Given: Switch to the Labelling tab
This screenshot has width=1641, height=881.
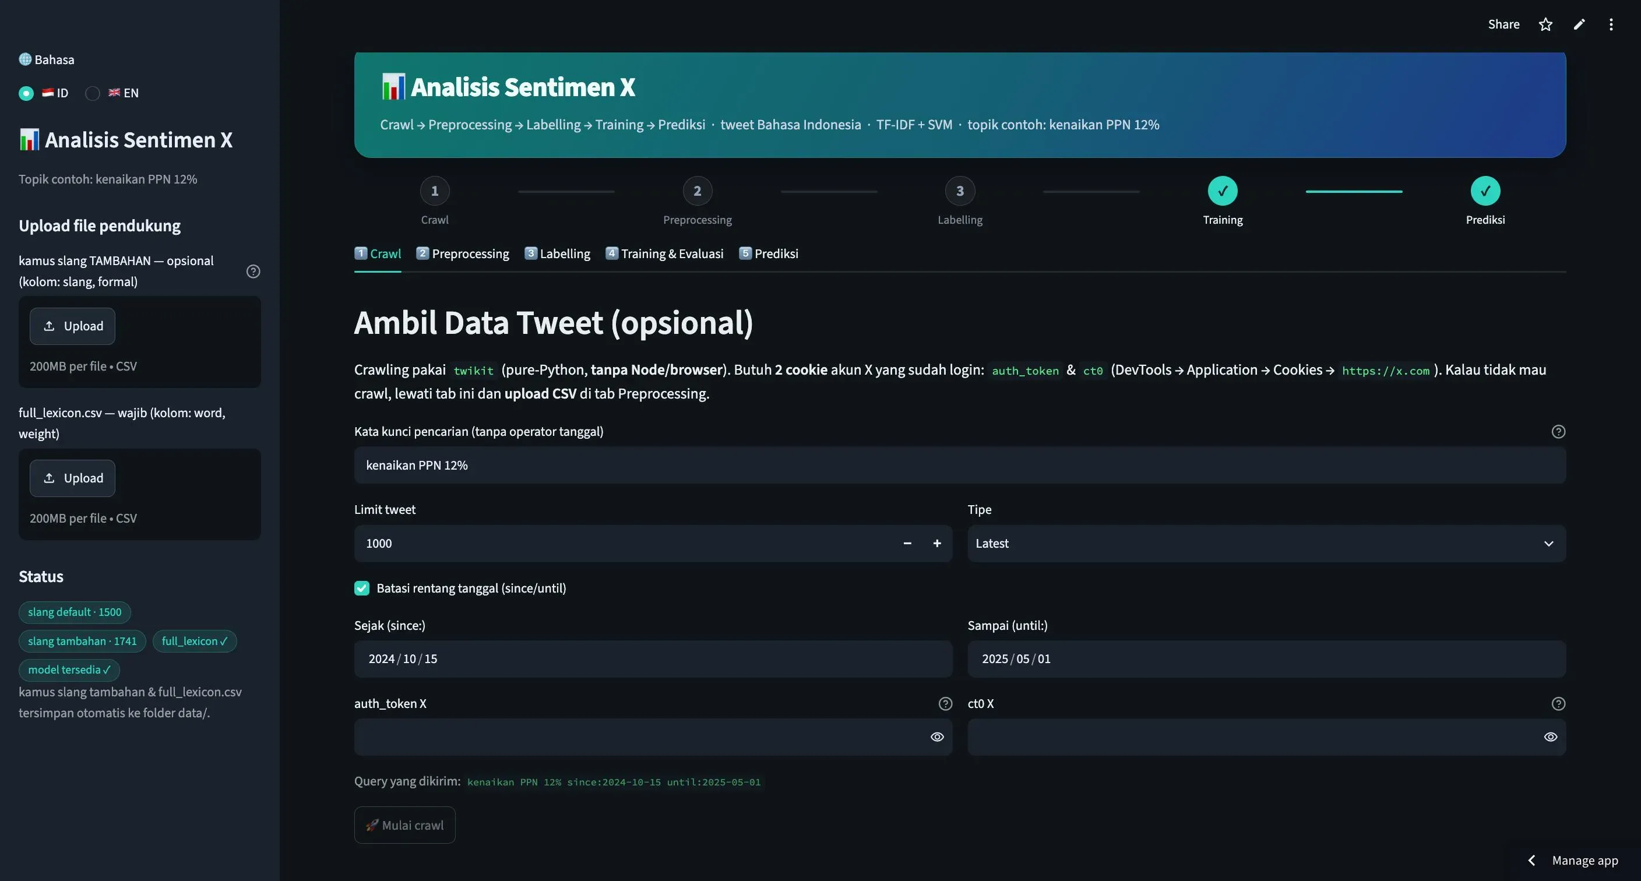Looking at the screenshot, I should click(x=558, y=254).
